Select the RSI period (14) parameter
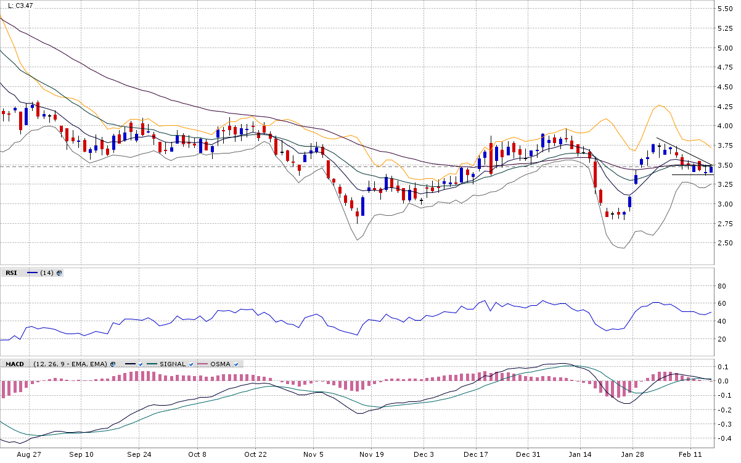The height and width of the screenshot is (463, 741). pyautogui.click(x=47, y=272)
